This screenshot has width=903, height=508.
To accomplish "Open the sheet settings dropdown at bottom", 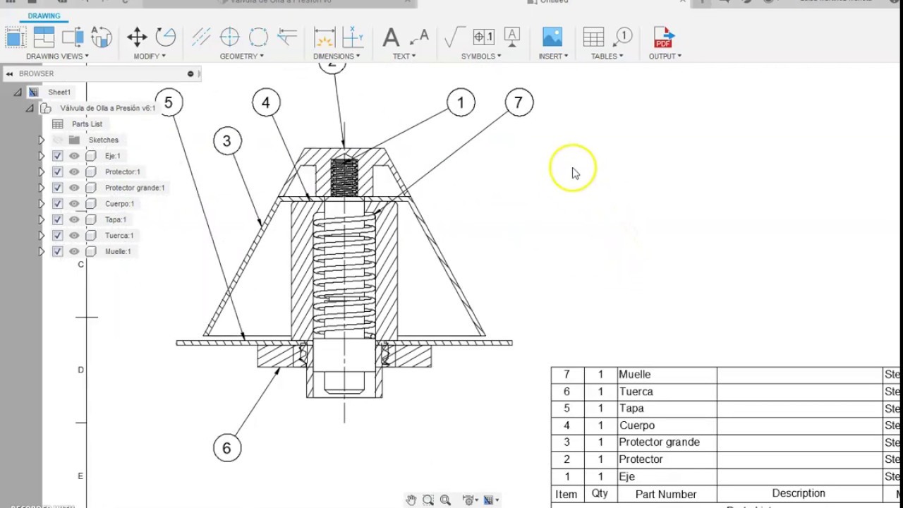I will pos(490,500).
